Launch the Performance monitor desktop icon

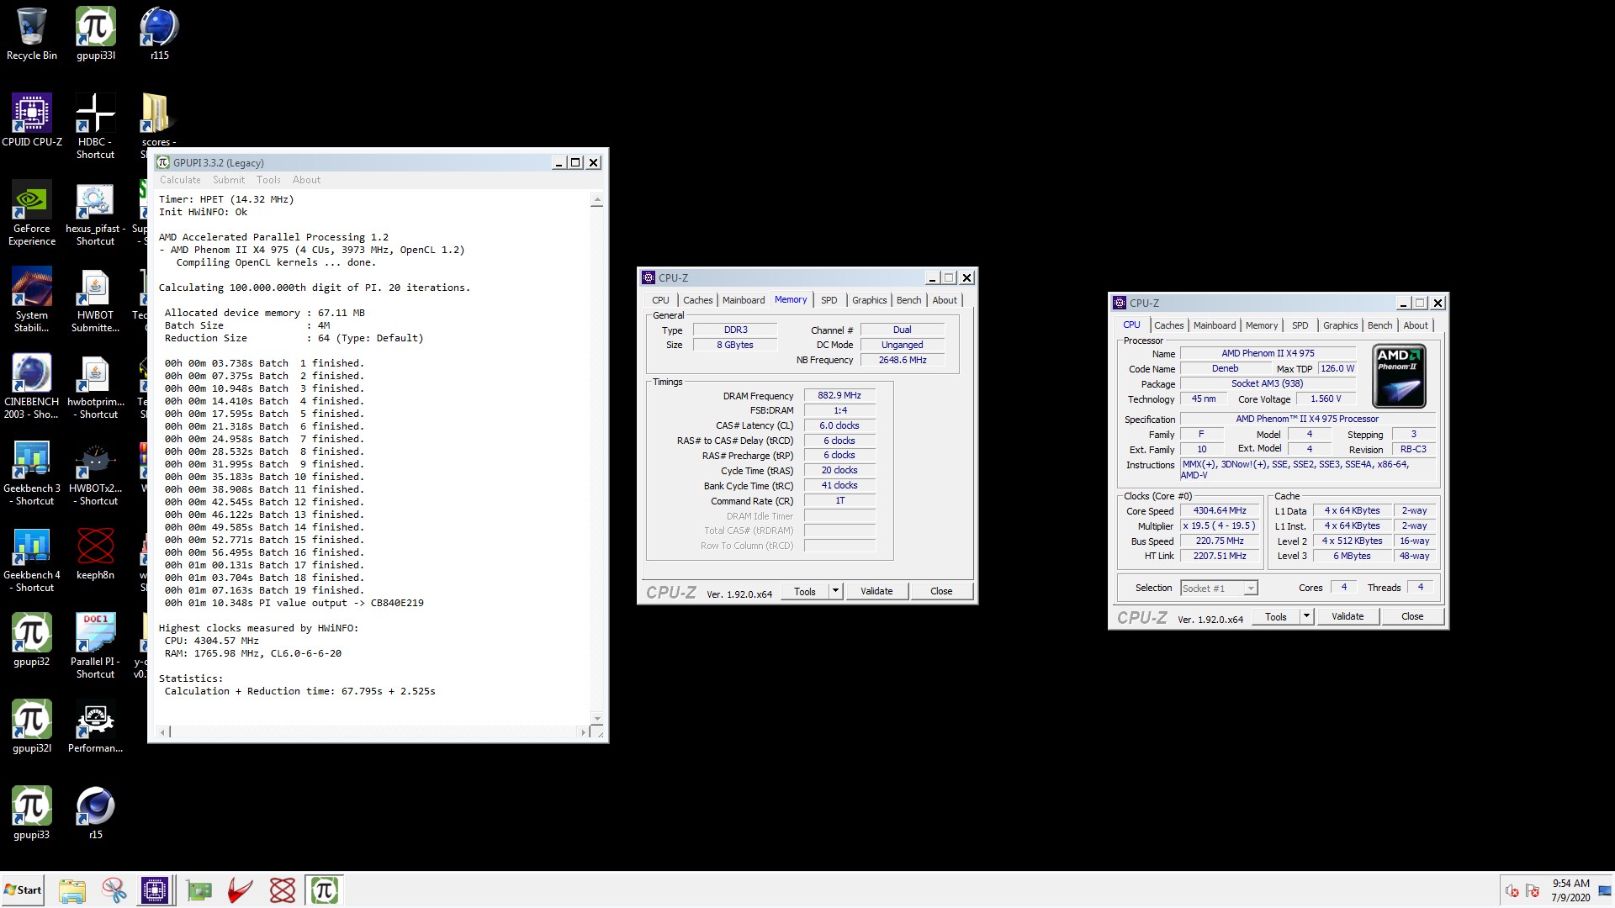pyautogui.click(x=95, y=726)
